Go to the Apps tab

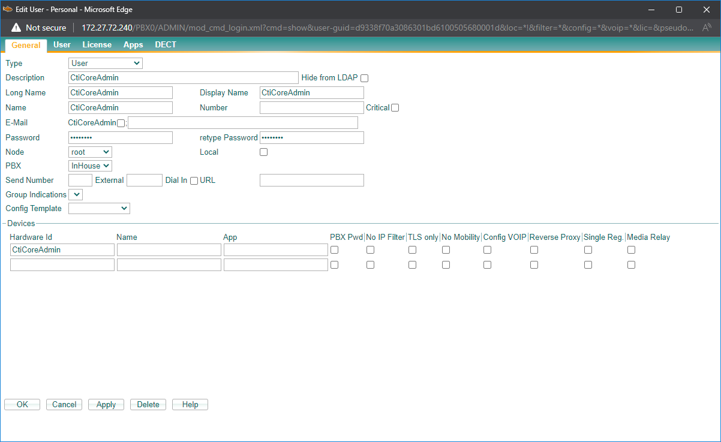(133, 45)
